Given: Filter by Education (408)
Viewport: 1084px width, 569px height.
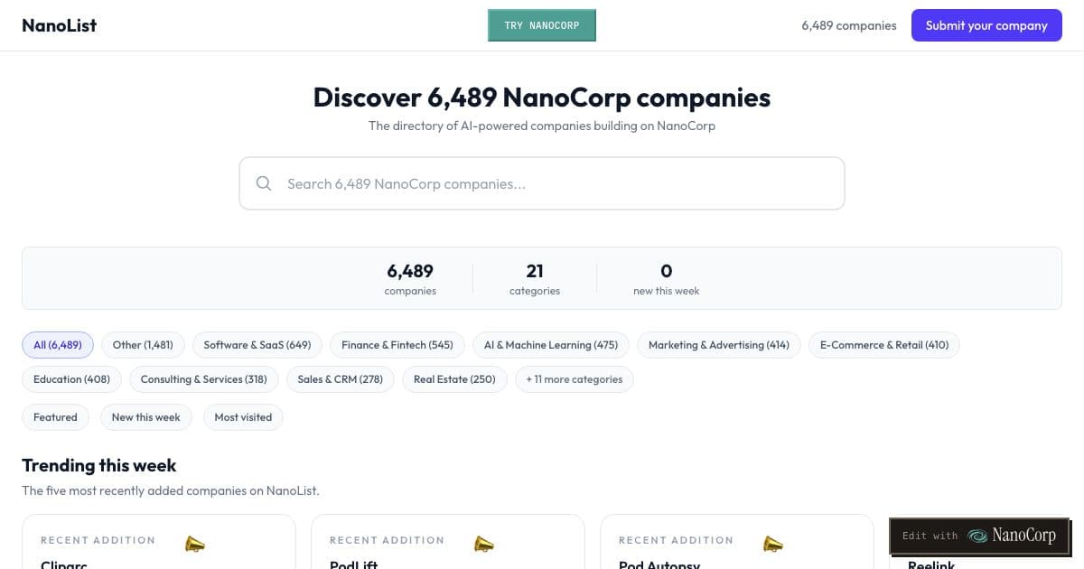Looking at the screenshot, I should pos(71,379).
